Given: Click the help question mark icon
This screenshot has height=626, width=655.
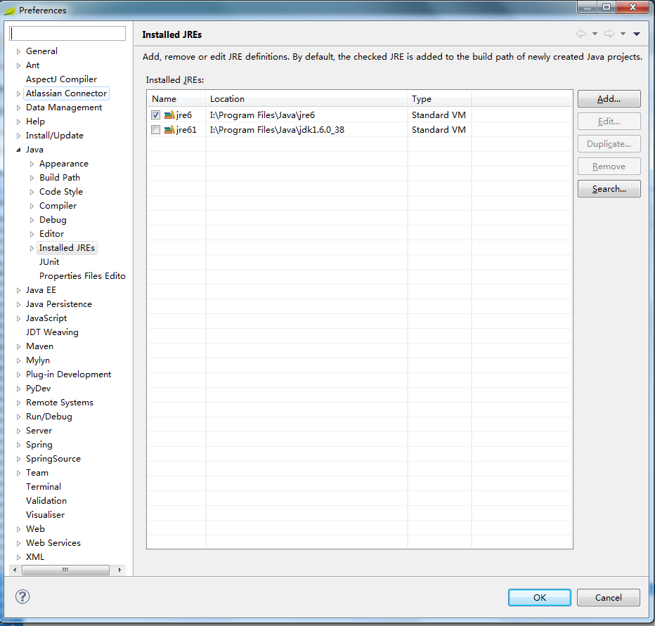Looking at the screenshot, I should [22, 596].
